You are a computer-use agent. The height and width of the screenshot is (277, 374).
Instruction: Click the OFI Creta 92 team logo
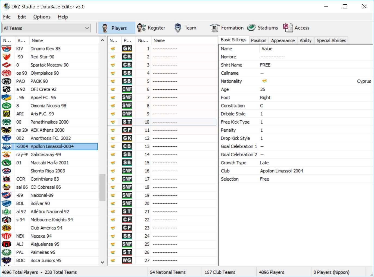pos(7,89)
